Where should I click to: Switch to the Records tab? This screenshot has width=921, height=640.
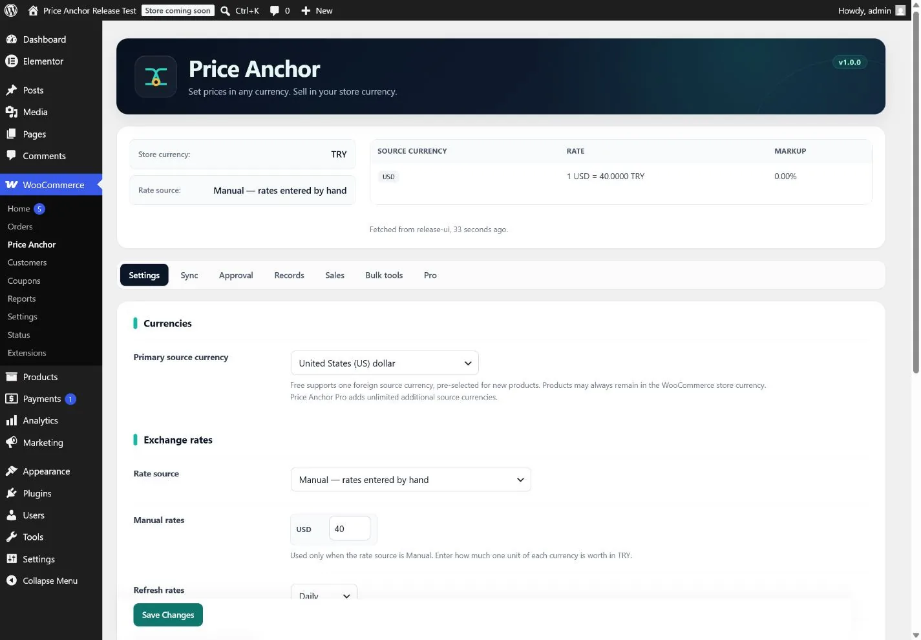[x=289, y=275]
